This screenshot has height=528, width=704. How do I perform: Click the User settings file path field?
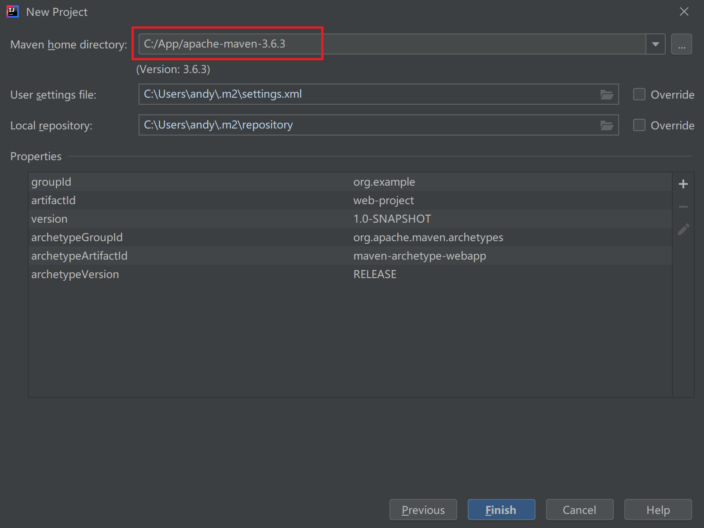[x=378, y=94]
